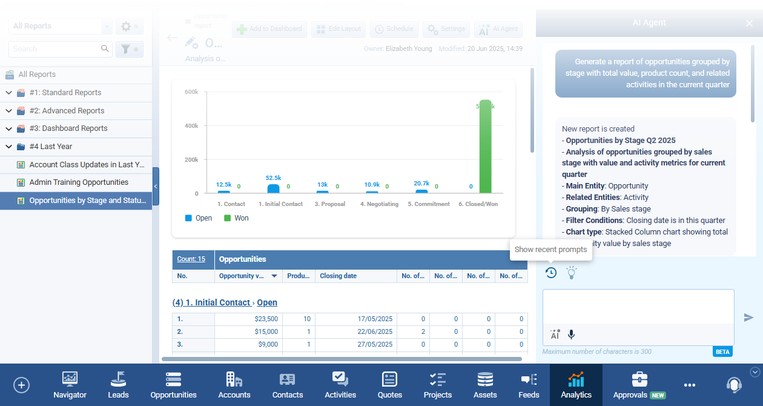Switch to the Quotes module
Viewport: 763px width, 406px height.
point(389,385)
